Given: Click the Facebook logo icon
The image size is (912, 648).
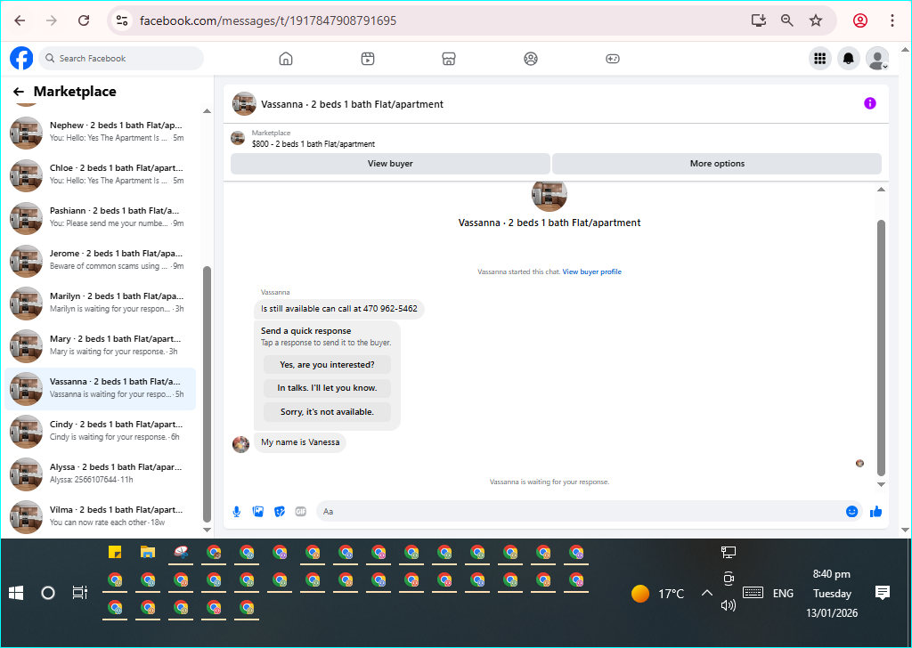Looking at the screenshot, I should (x=21, y=58).
